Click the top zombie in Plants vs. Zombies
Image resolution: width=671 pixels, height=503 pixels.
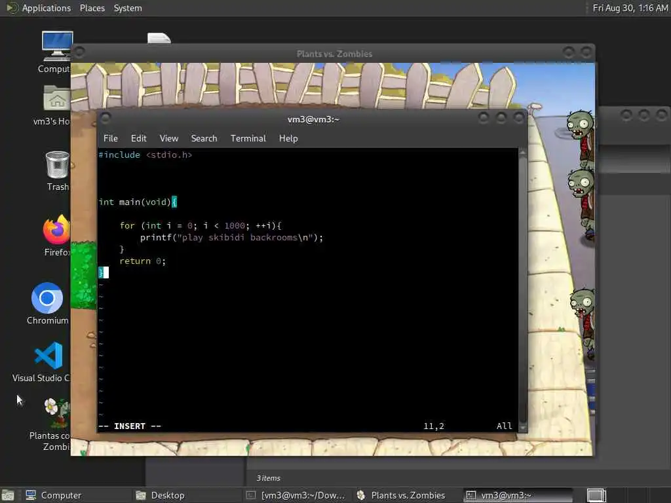pyautogui.click(x=581, y=139)
